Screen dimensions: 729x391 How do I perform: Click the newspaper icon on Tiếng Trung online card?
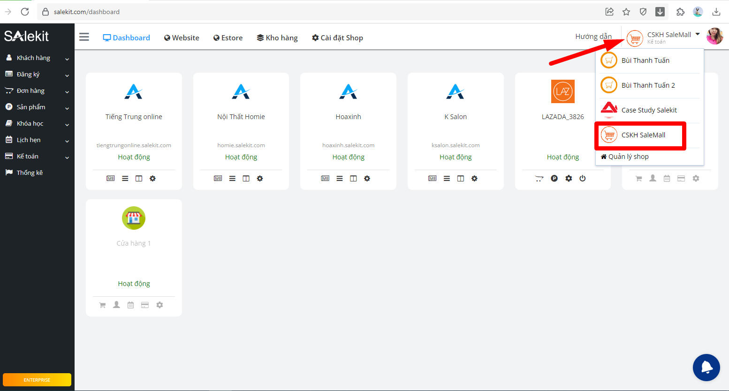click(x=111, y=178)
